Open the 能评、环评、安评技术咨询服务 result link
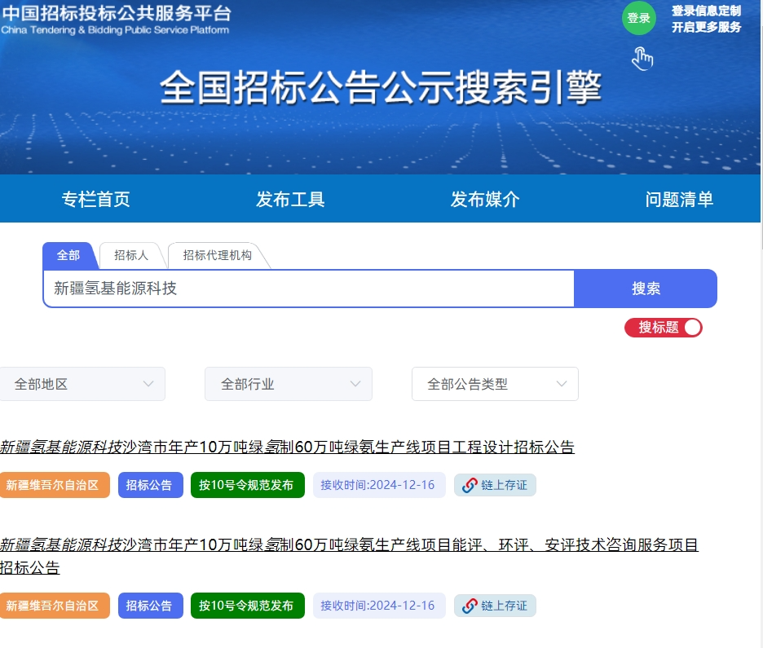 349,556
